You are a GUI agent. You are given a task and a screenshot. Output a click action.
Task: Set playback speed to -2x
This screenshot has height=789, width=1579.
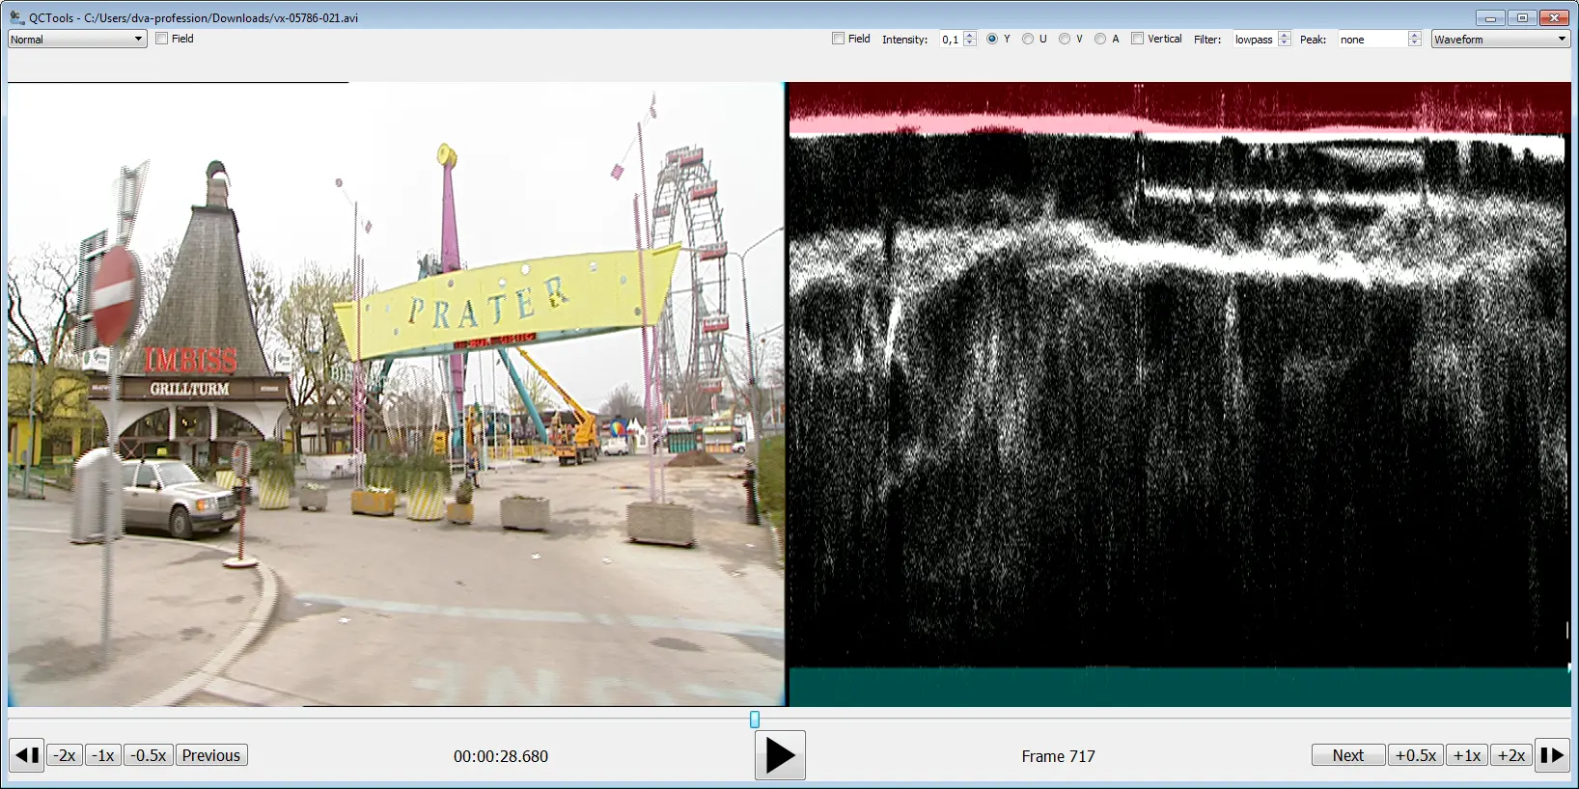coord(65,755)
